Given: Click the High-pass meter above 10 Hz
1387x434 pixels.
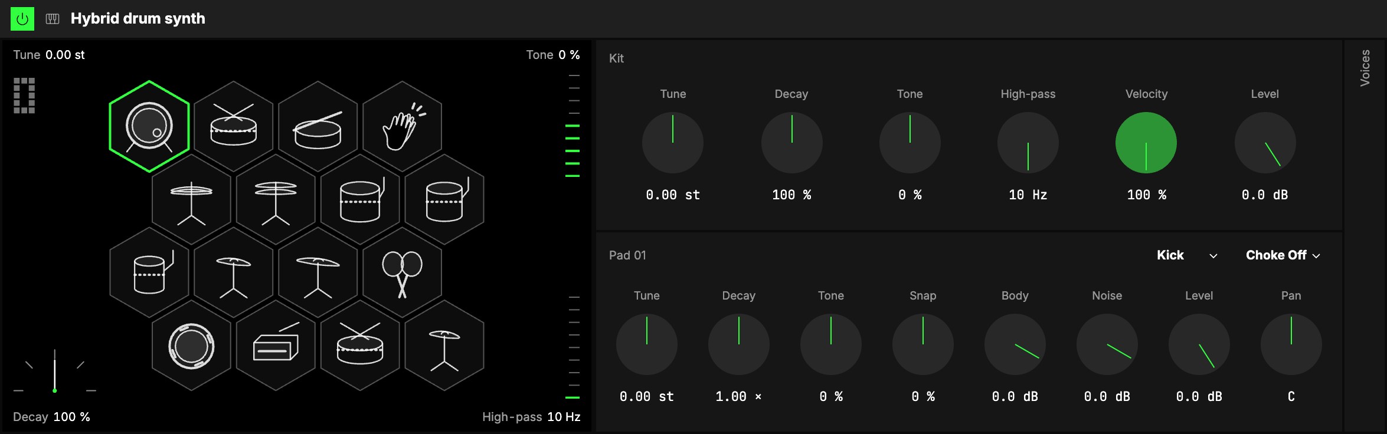Looking at the screenshot, I should 573,347.
